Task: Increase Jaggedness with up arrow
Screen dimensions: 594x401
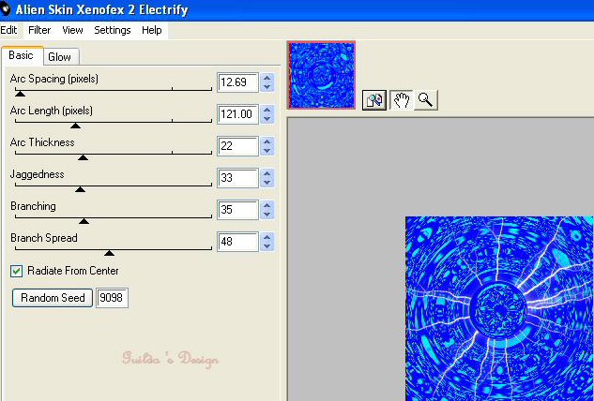Action: (267, 173)
